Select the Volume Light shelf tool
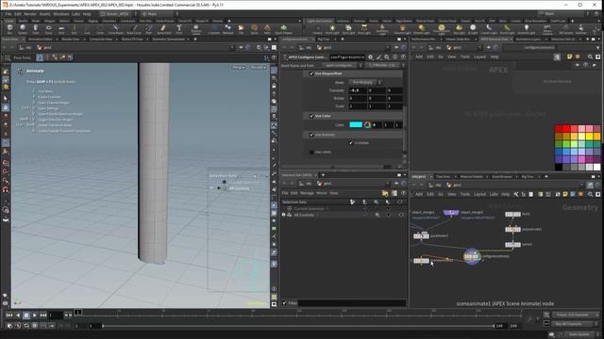The image size is (604, 339). coord(403,29)
